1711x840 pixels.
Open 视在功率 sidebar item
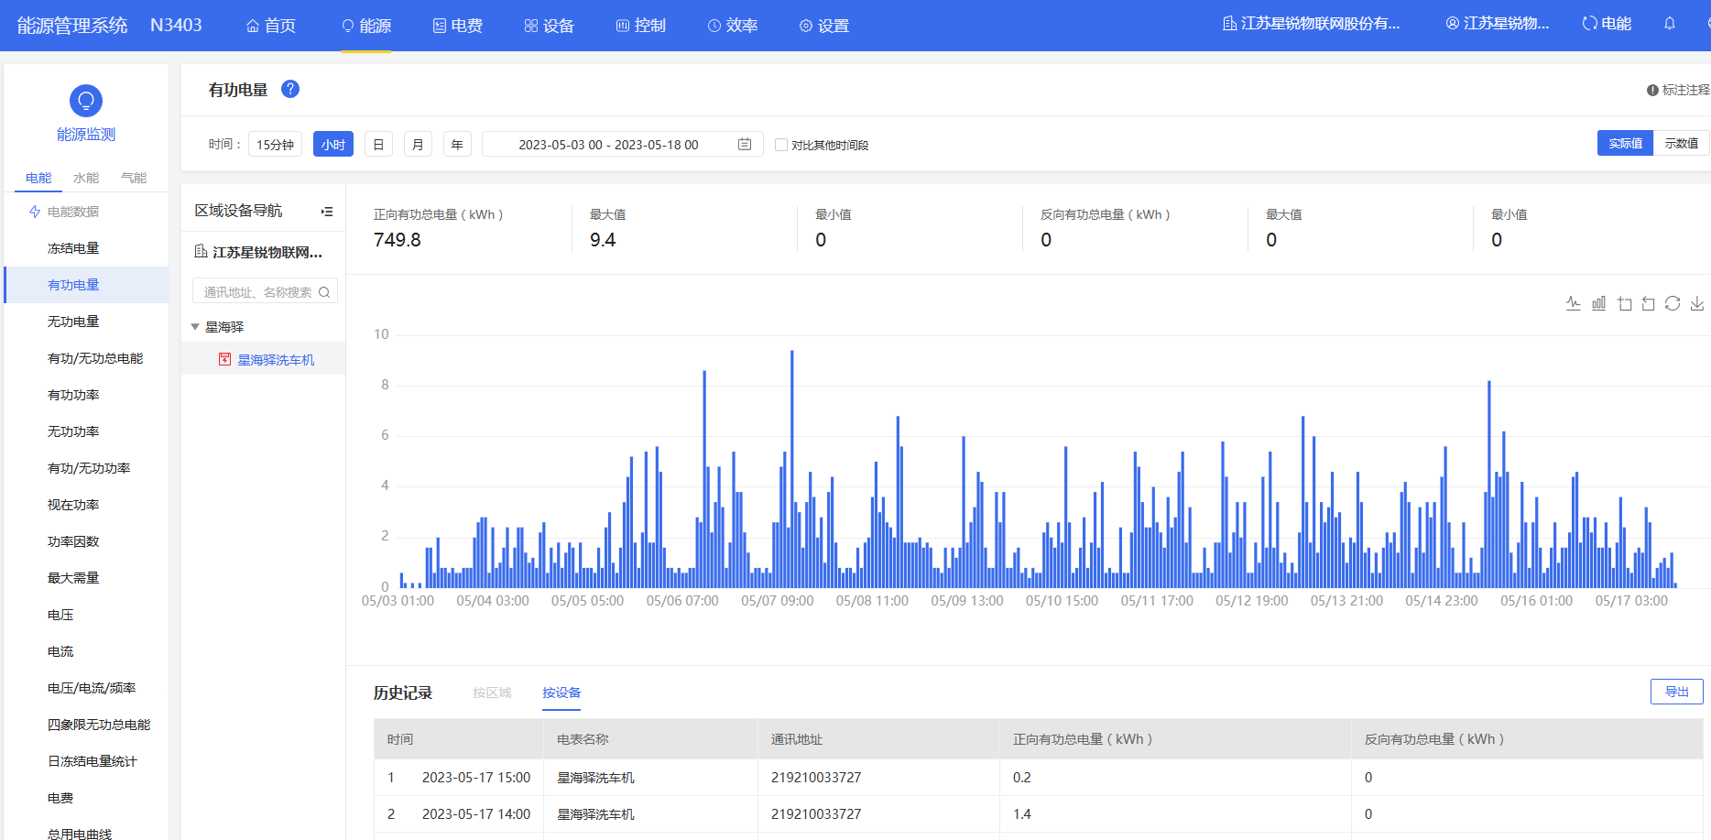[86, 505]
